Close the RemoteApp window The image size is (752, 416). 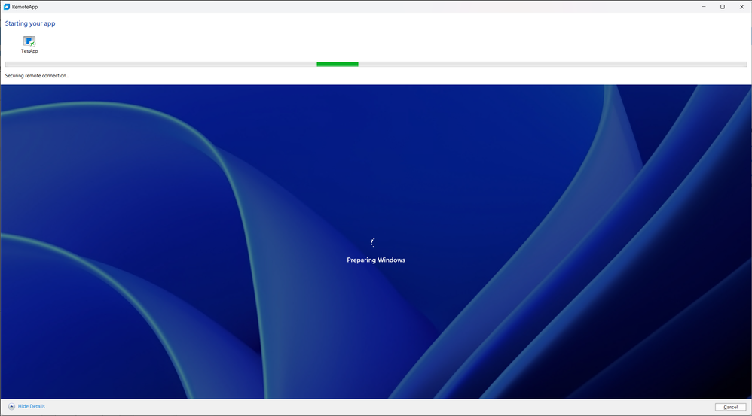tap(741, 7)
